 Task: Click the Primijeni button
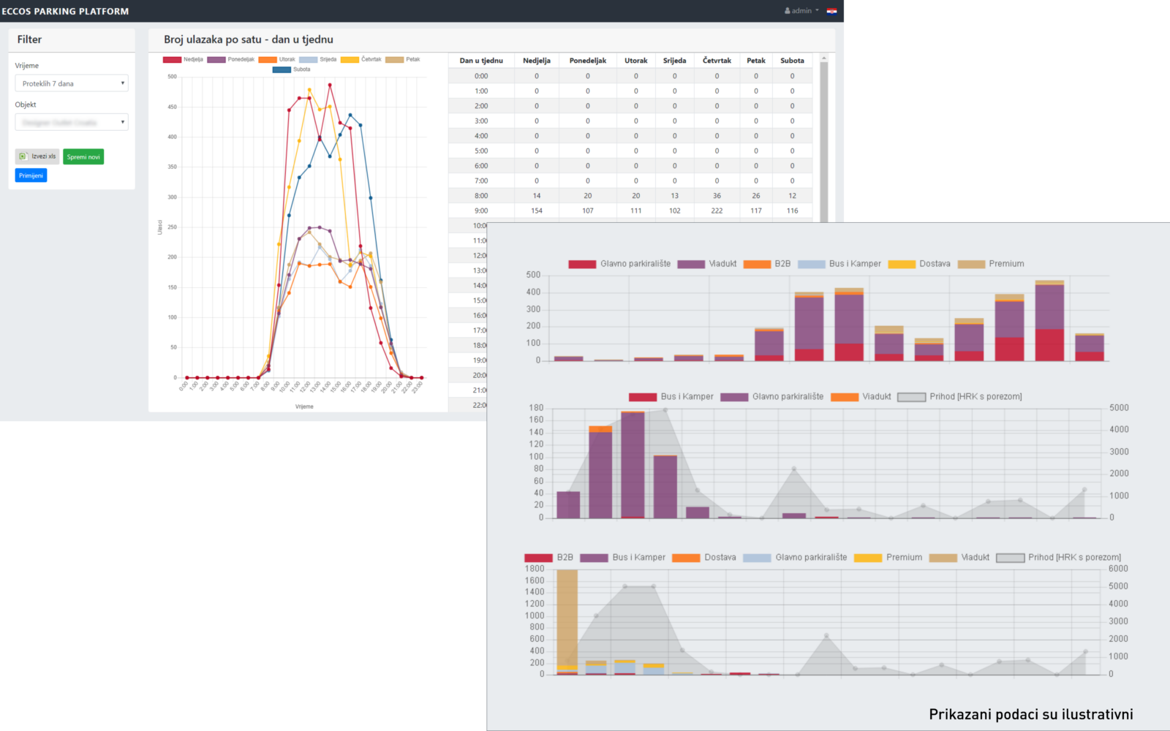[x=31, y=175]
